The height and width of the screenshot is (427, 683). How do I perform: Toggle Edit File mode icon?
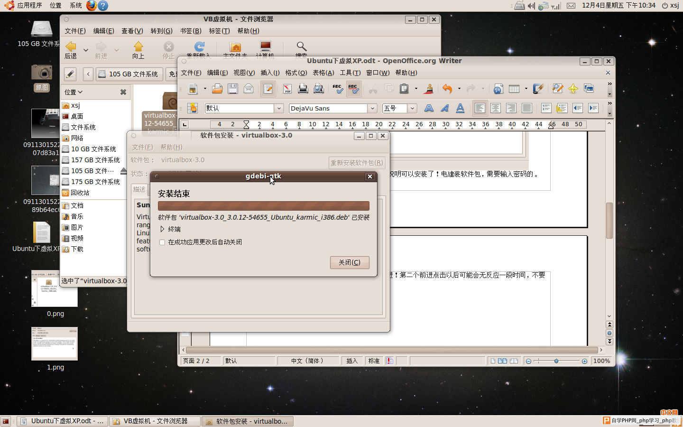(268, 89)
